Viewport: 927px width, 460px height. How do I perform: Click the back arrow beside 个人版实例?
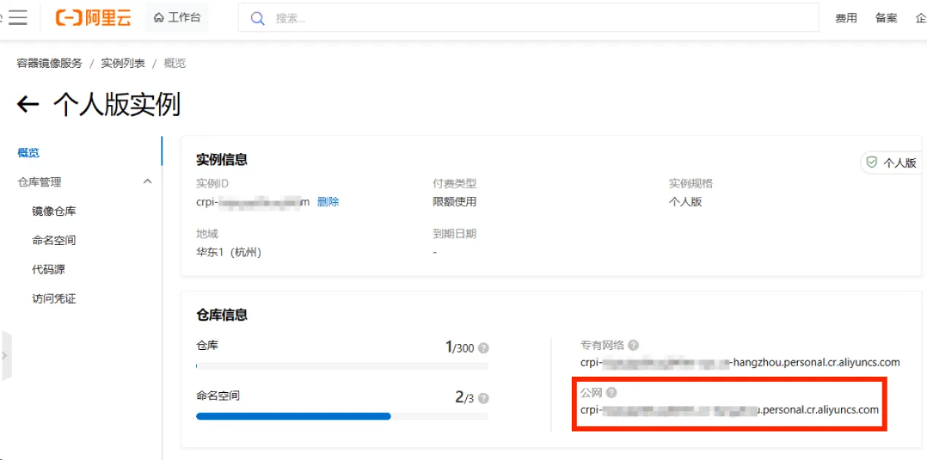click(28, 105)
